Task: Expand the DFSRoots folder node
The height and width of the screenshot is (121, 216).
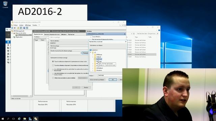Action: click(x=93, y=54)
